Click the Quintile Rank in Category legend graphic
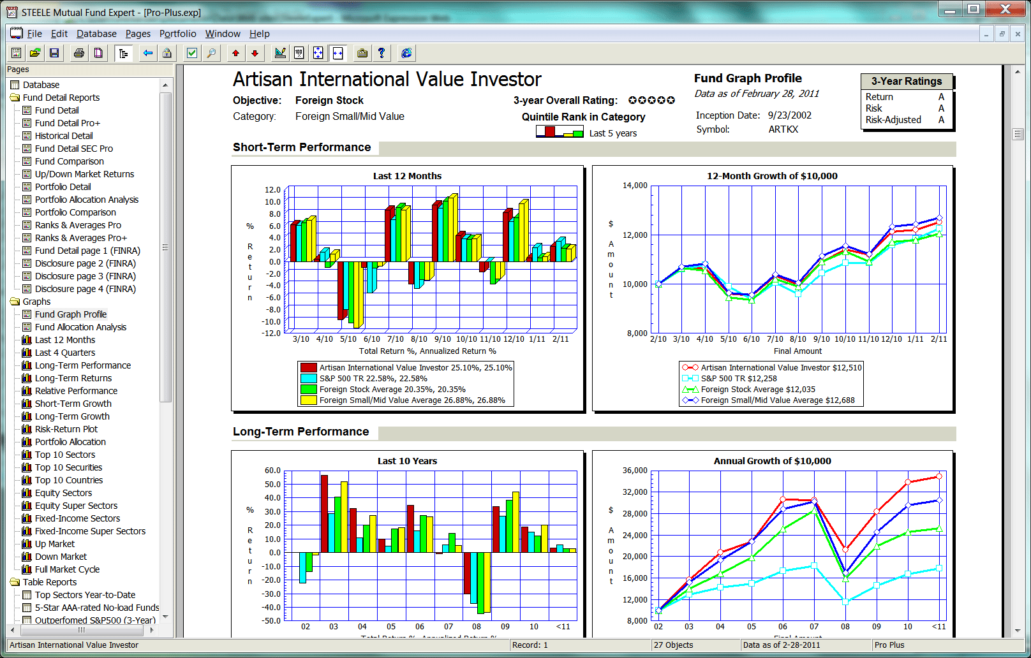This screenshot has width=1031, height=658. click(560, 131)
